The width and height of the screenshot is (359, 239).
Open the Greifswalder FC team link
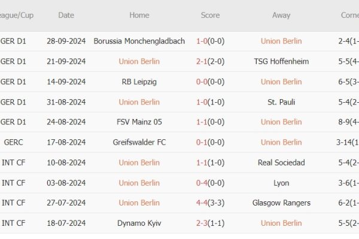pos(139,142)
